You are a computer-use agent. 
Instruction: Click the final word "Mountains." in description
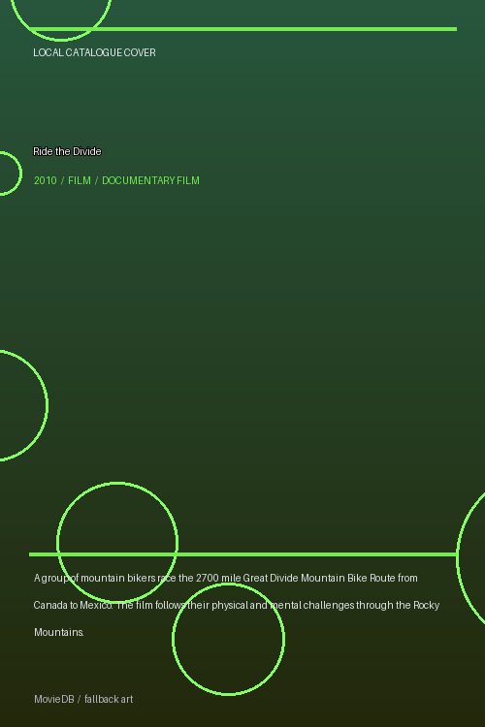(x=59, y=632)
